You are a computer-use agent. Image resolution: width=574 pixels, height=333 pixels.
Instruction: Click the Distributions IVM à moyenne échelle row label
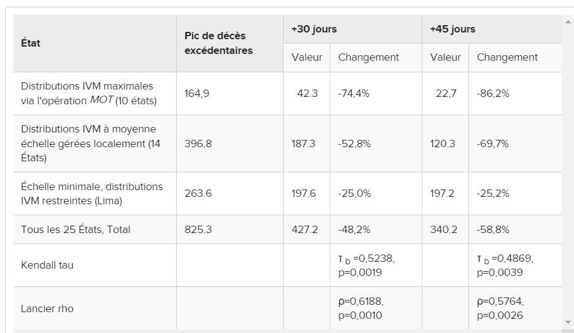click(88, 144)
